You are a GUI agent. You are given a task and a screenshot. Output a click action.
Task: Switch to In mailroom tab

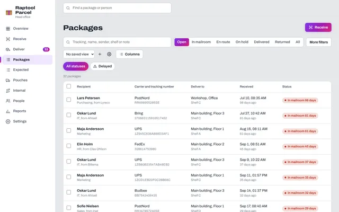pyautogui.click(x=201, y=42)
